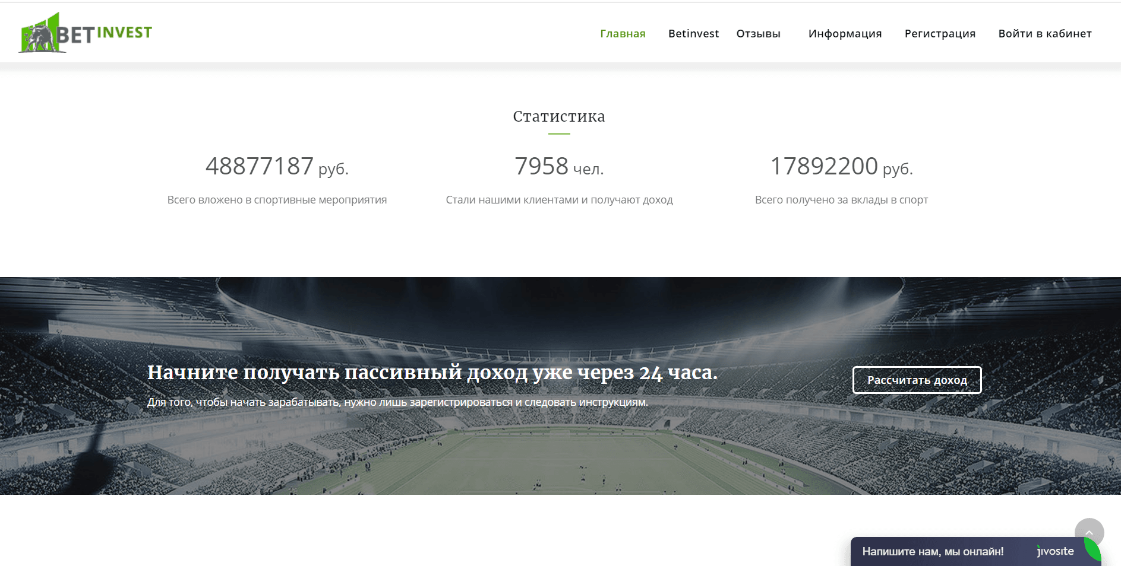
Task: Go to the Регистрация page
Action: (x=939, y=34)
